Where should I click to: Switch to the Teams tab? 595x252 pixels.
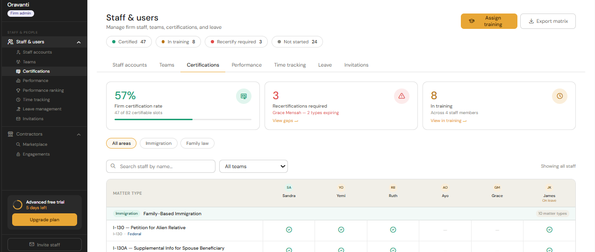(167, 65)
